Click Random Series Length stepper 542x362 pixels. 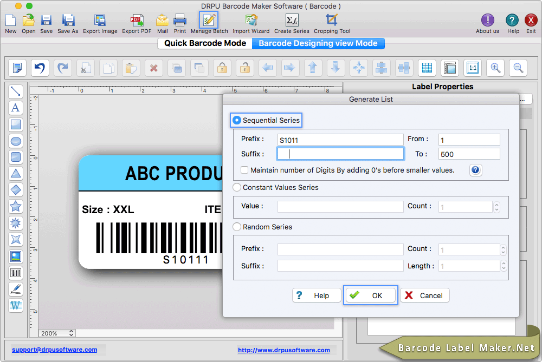[504, 266]
